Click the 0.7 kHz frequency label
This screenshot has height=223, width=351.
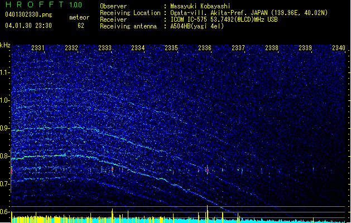click(5, 184)
